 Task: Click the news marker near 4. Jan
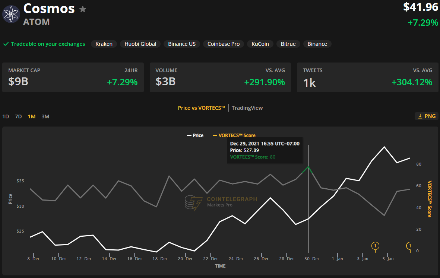coord(375,246)
